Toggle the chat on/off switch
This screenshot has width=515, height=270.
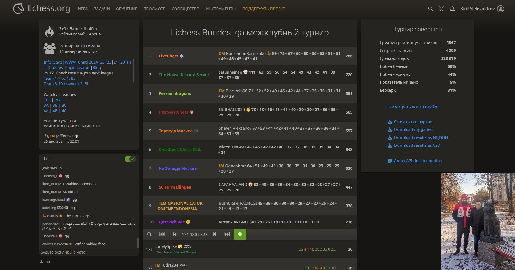point(130,159)
